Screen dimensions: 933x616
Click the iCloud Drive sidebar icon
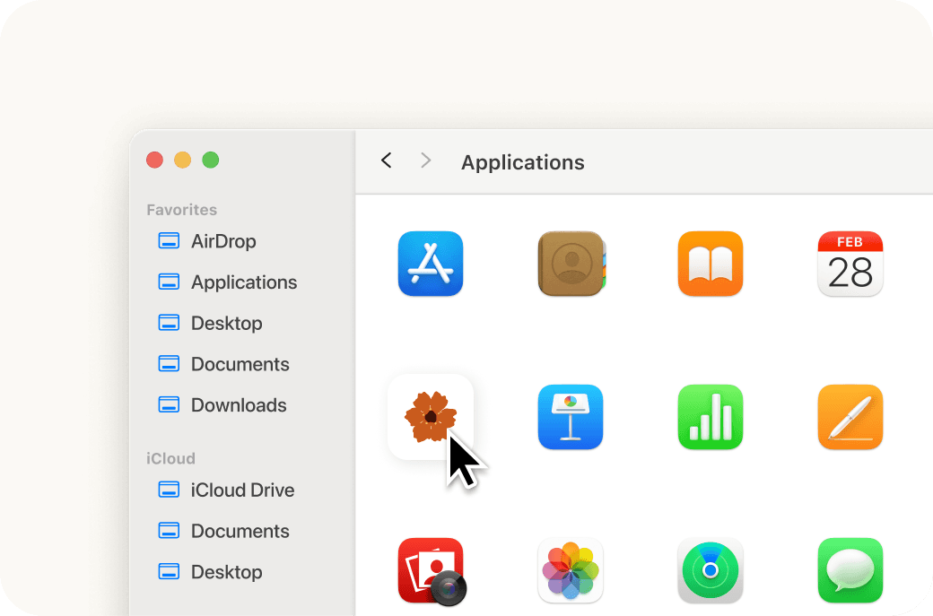pyautogui.click(x=169, y=490)
